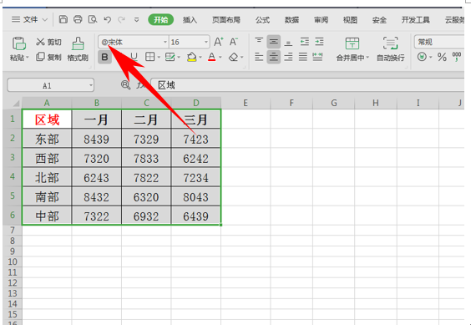Expand the 粘贴 paste options arrow
The width and height of the screenshot is (471, 325).
pyautogui.click(x=28, y=58)
